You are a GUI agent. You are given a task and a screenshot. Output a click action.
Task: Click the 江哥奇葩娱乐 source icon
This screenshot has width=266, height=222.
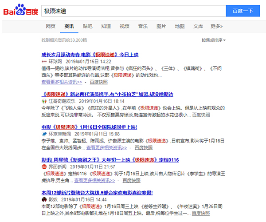coord(44,101)
